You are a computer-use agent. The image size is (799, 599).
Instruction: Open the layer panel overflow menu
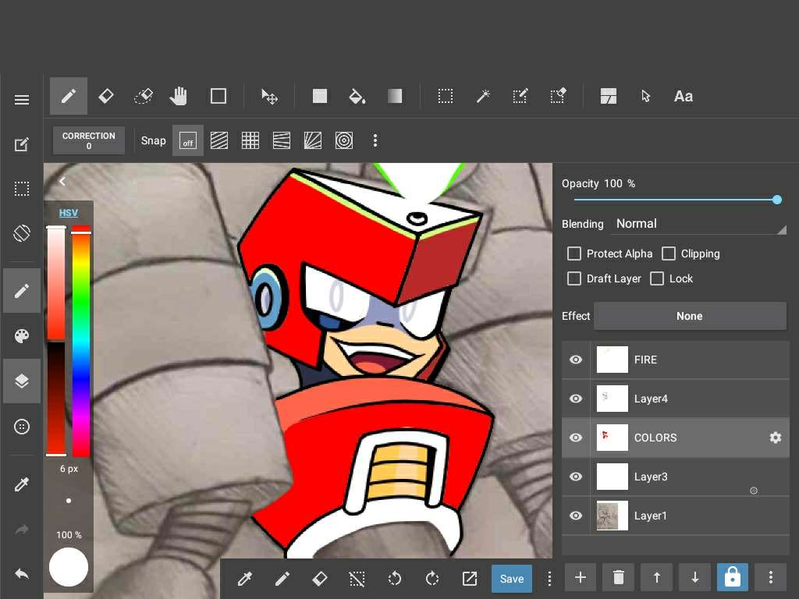[x=770, y=577]
